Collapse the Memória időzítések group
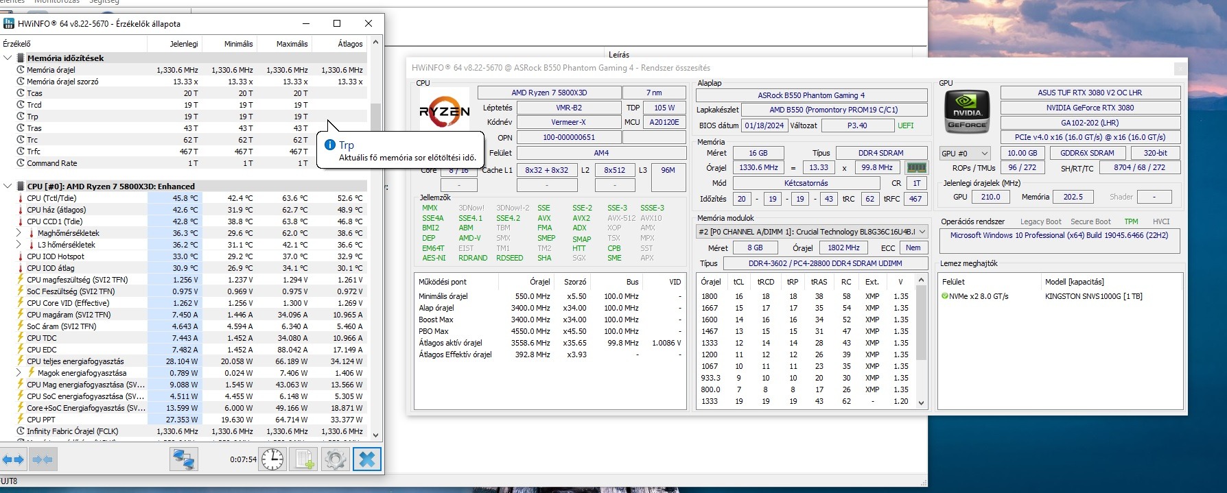 pos(8,58)
